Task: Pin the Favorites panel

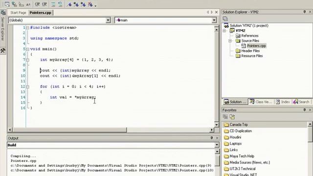Action: click(304, 110)
